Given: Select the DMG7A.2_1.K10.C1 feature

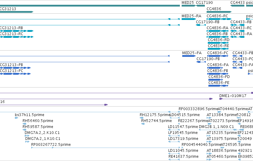Looking at the screenshot, I should coord(27,142).
